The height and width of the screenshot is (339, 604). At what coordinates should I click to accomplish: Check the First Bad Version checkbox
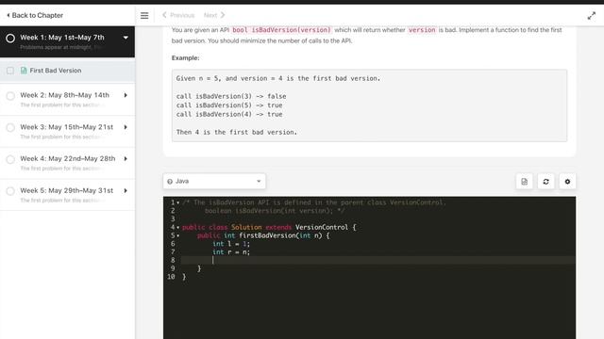(x=10, y=71)
